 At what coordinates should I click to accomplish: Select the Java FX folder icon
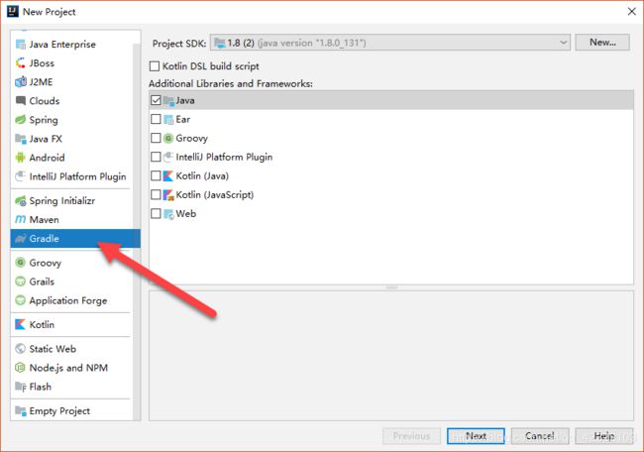(x=21, y=139)
